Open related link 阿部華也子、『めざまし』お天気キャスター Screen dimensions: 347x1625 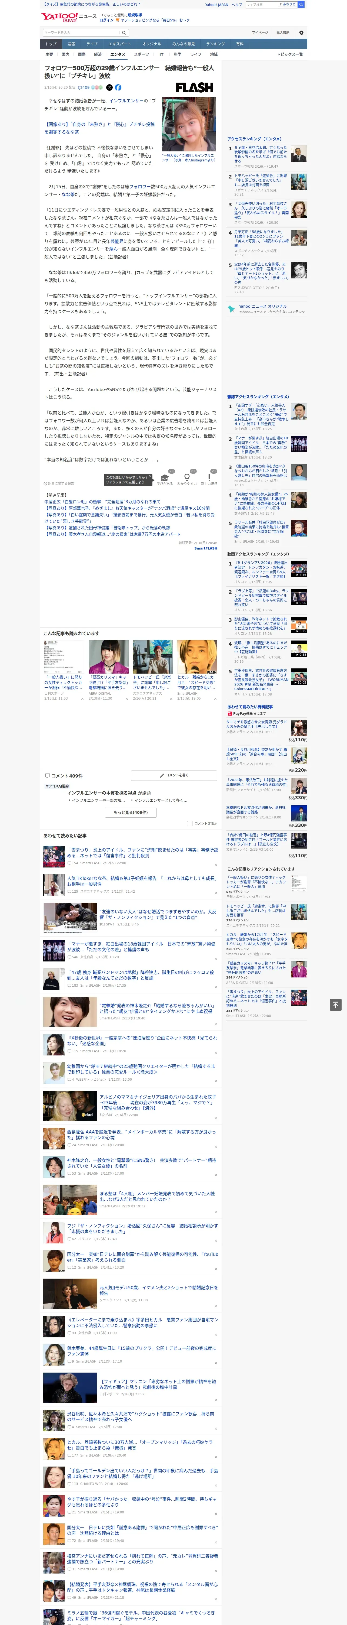127,508
